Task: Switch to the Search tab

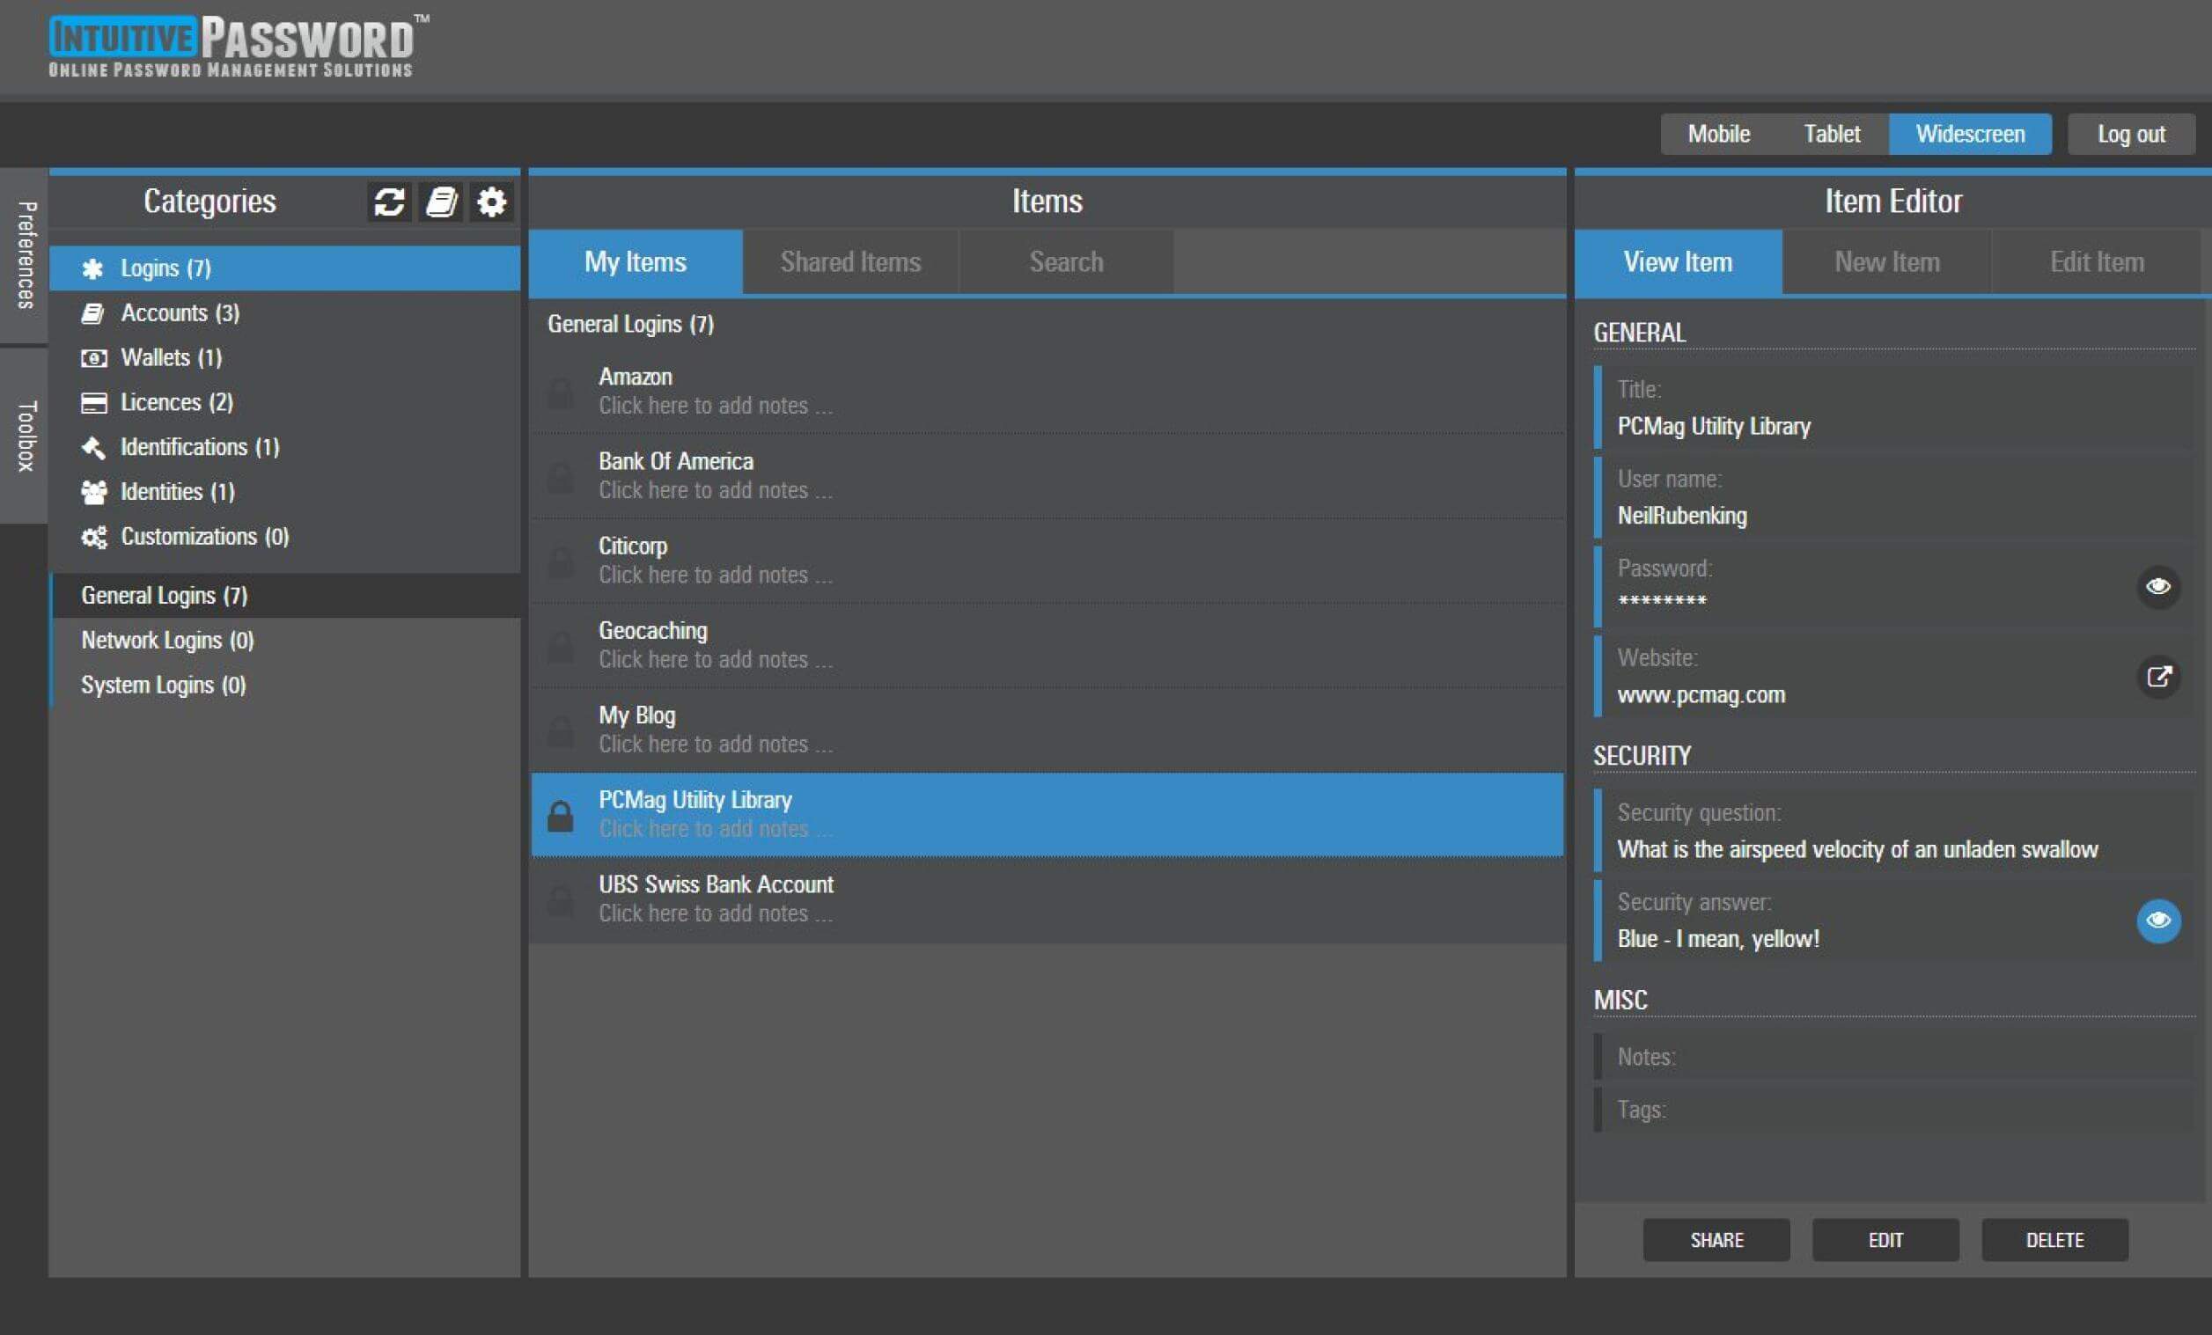Action: (x=1065, y=260)
